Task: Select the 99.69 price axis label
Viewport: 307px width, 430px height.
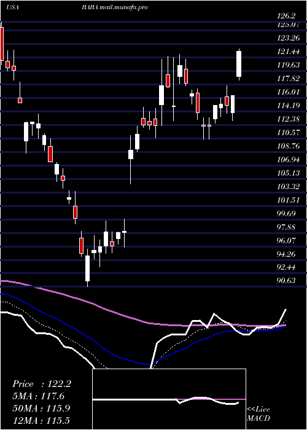Action: [x=287, y=213]
